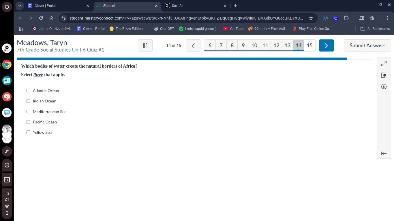Reload the page in the browser
The image size is (394, 221).
[41, 18]
